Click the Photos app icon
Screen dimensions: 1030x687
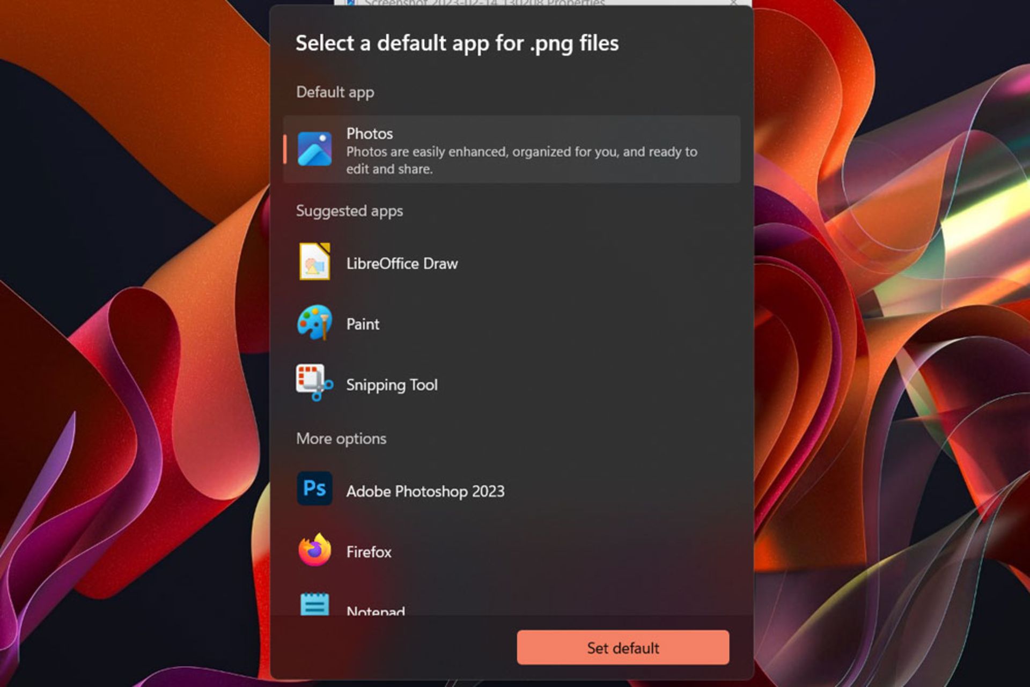pyautogui.click(x=314, y=149)
